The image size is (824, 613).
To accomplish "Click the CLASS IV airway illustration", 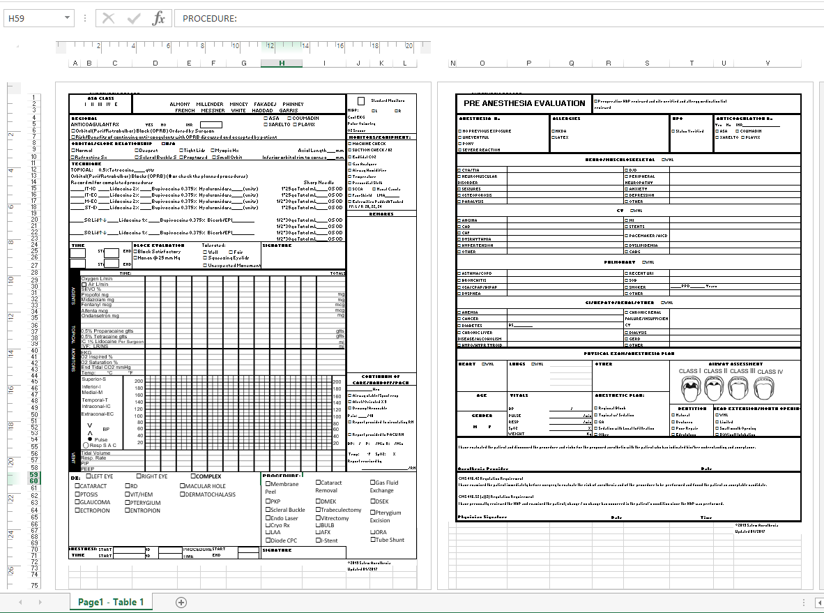I will coord(763,389).
